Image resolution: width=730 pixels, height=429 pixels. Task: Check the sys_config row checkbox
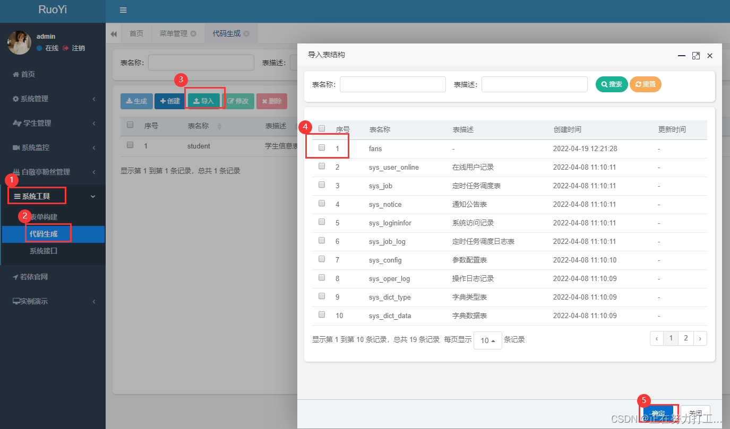322,259
